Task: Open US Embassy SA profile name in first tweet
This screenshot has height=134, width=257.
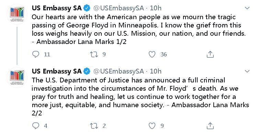Action: coord(57,8)
